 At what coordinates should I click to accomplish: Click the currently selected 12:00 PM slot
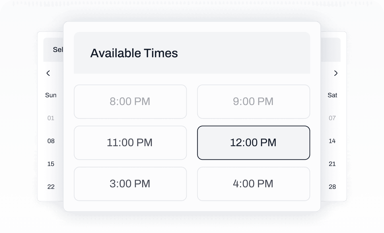coord(253,143)
